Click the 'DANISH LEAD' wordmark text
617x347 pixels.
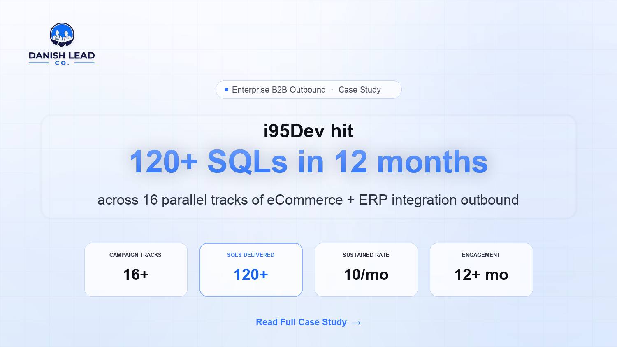click(x=62, y=56)
